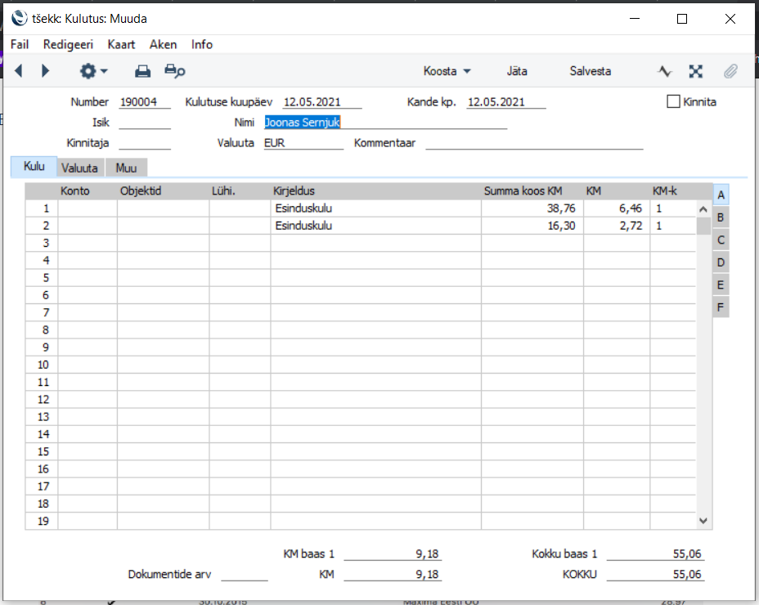
Task: Print the expense with printer icon
Action: (142, 71)
